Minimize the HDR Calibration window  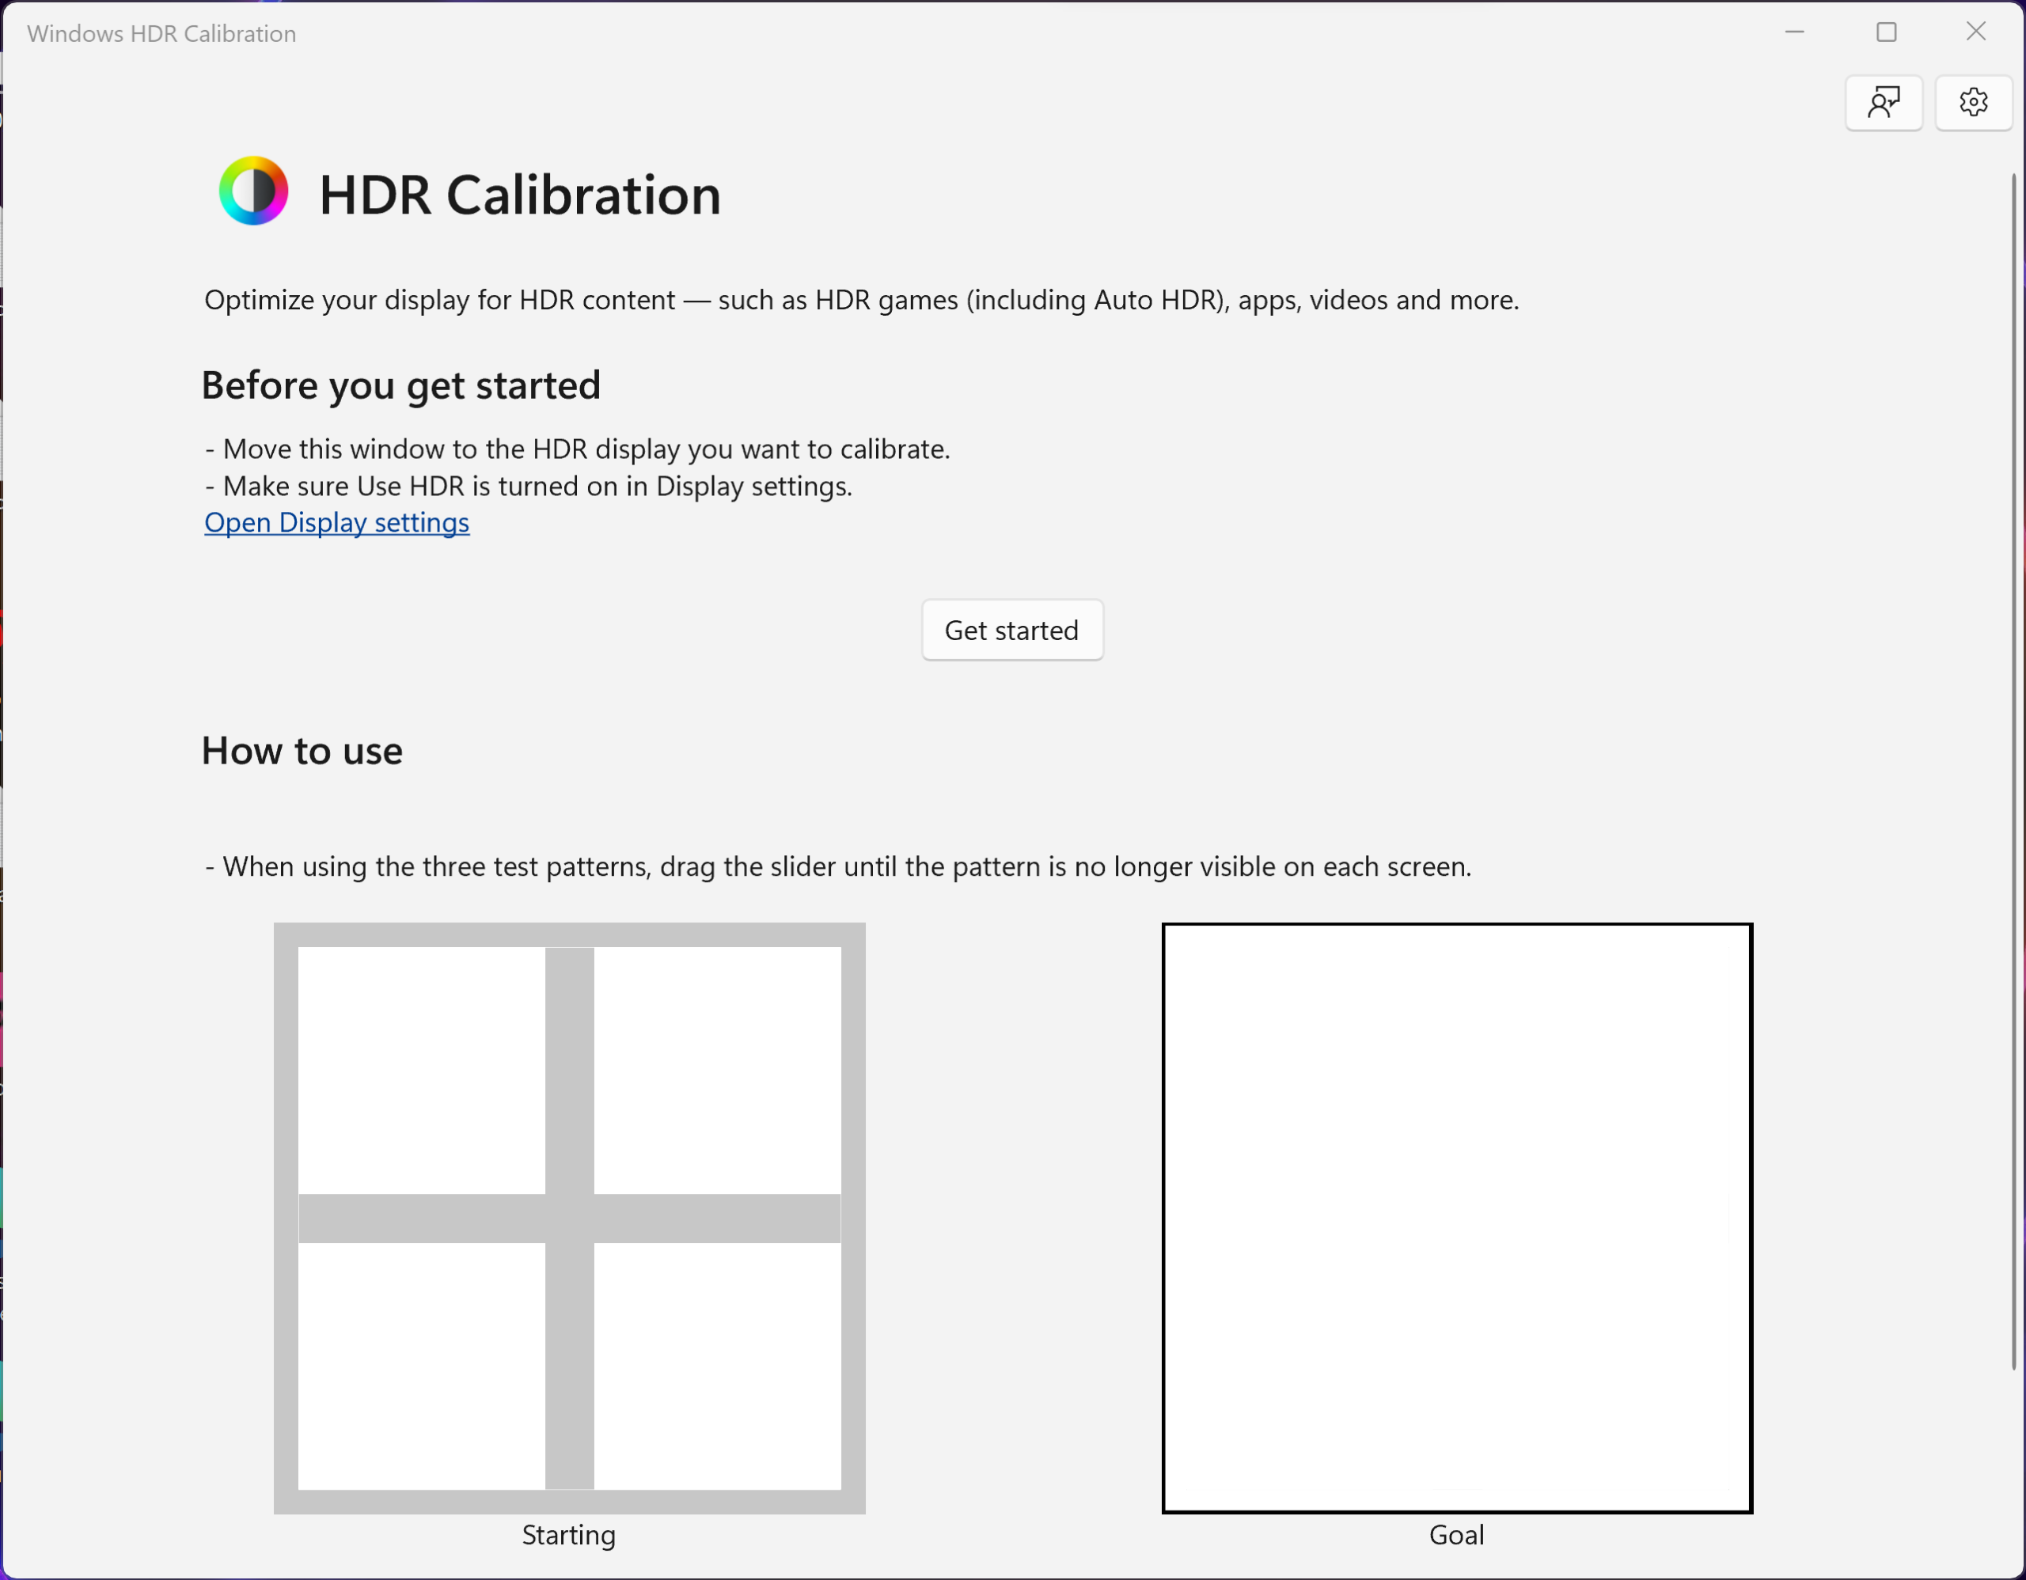[1794, 32]
